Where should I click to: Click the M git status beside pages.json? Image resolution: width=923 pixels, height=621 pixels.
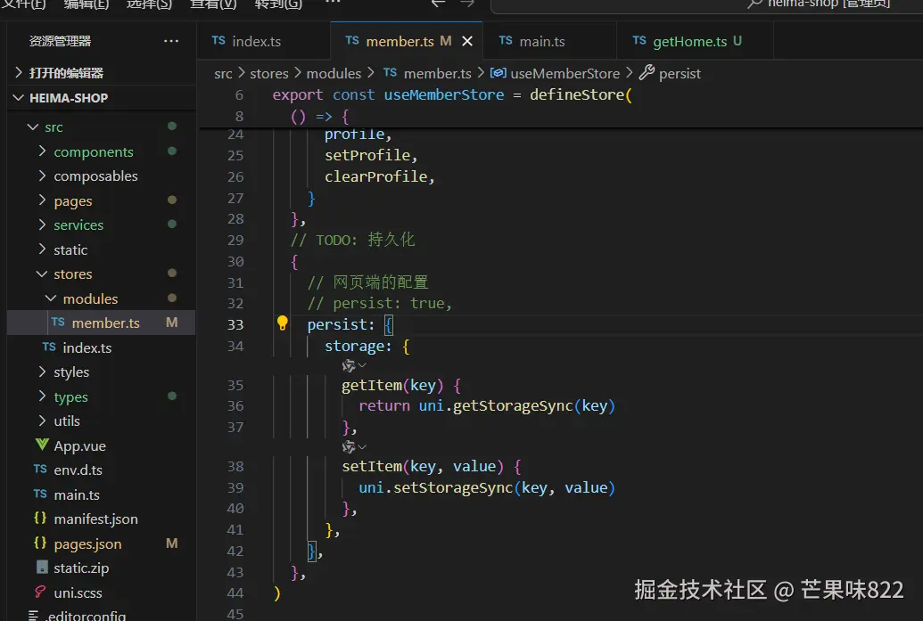(172, 543)
